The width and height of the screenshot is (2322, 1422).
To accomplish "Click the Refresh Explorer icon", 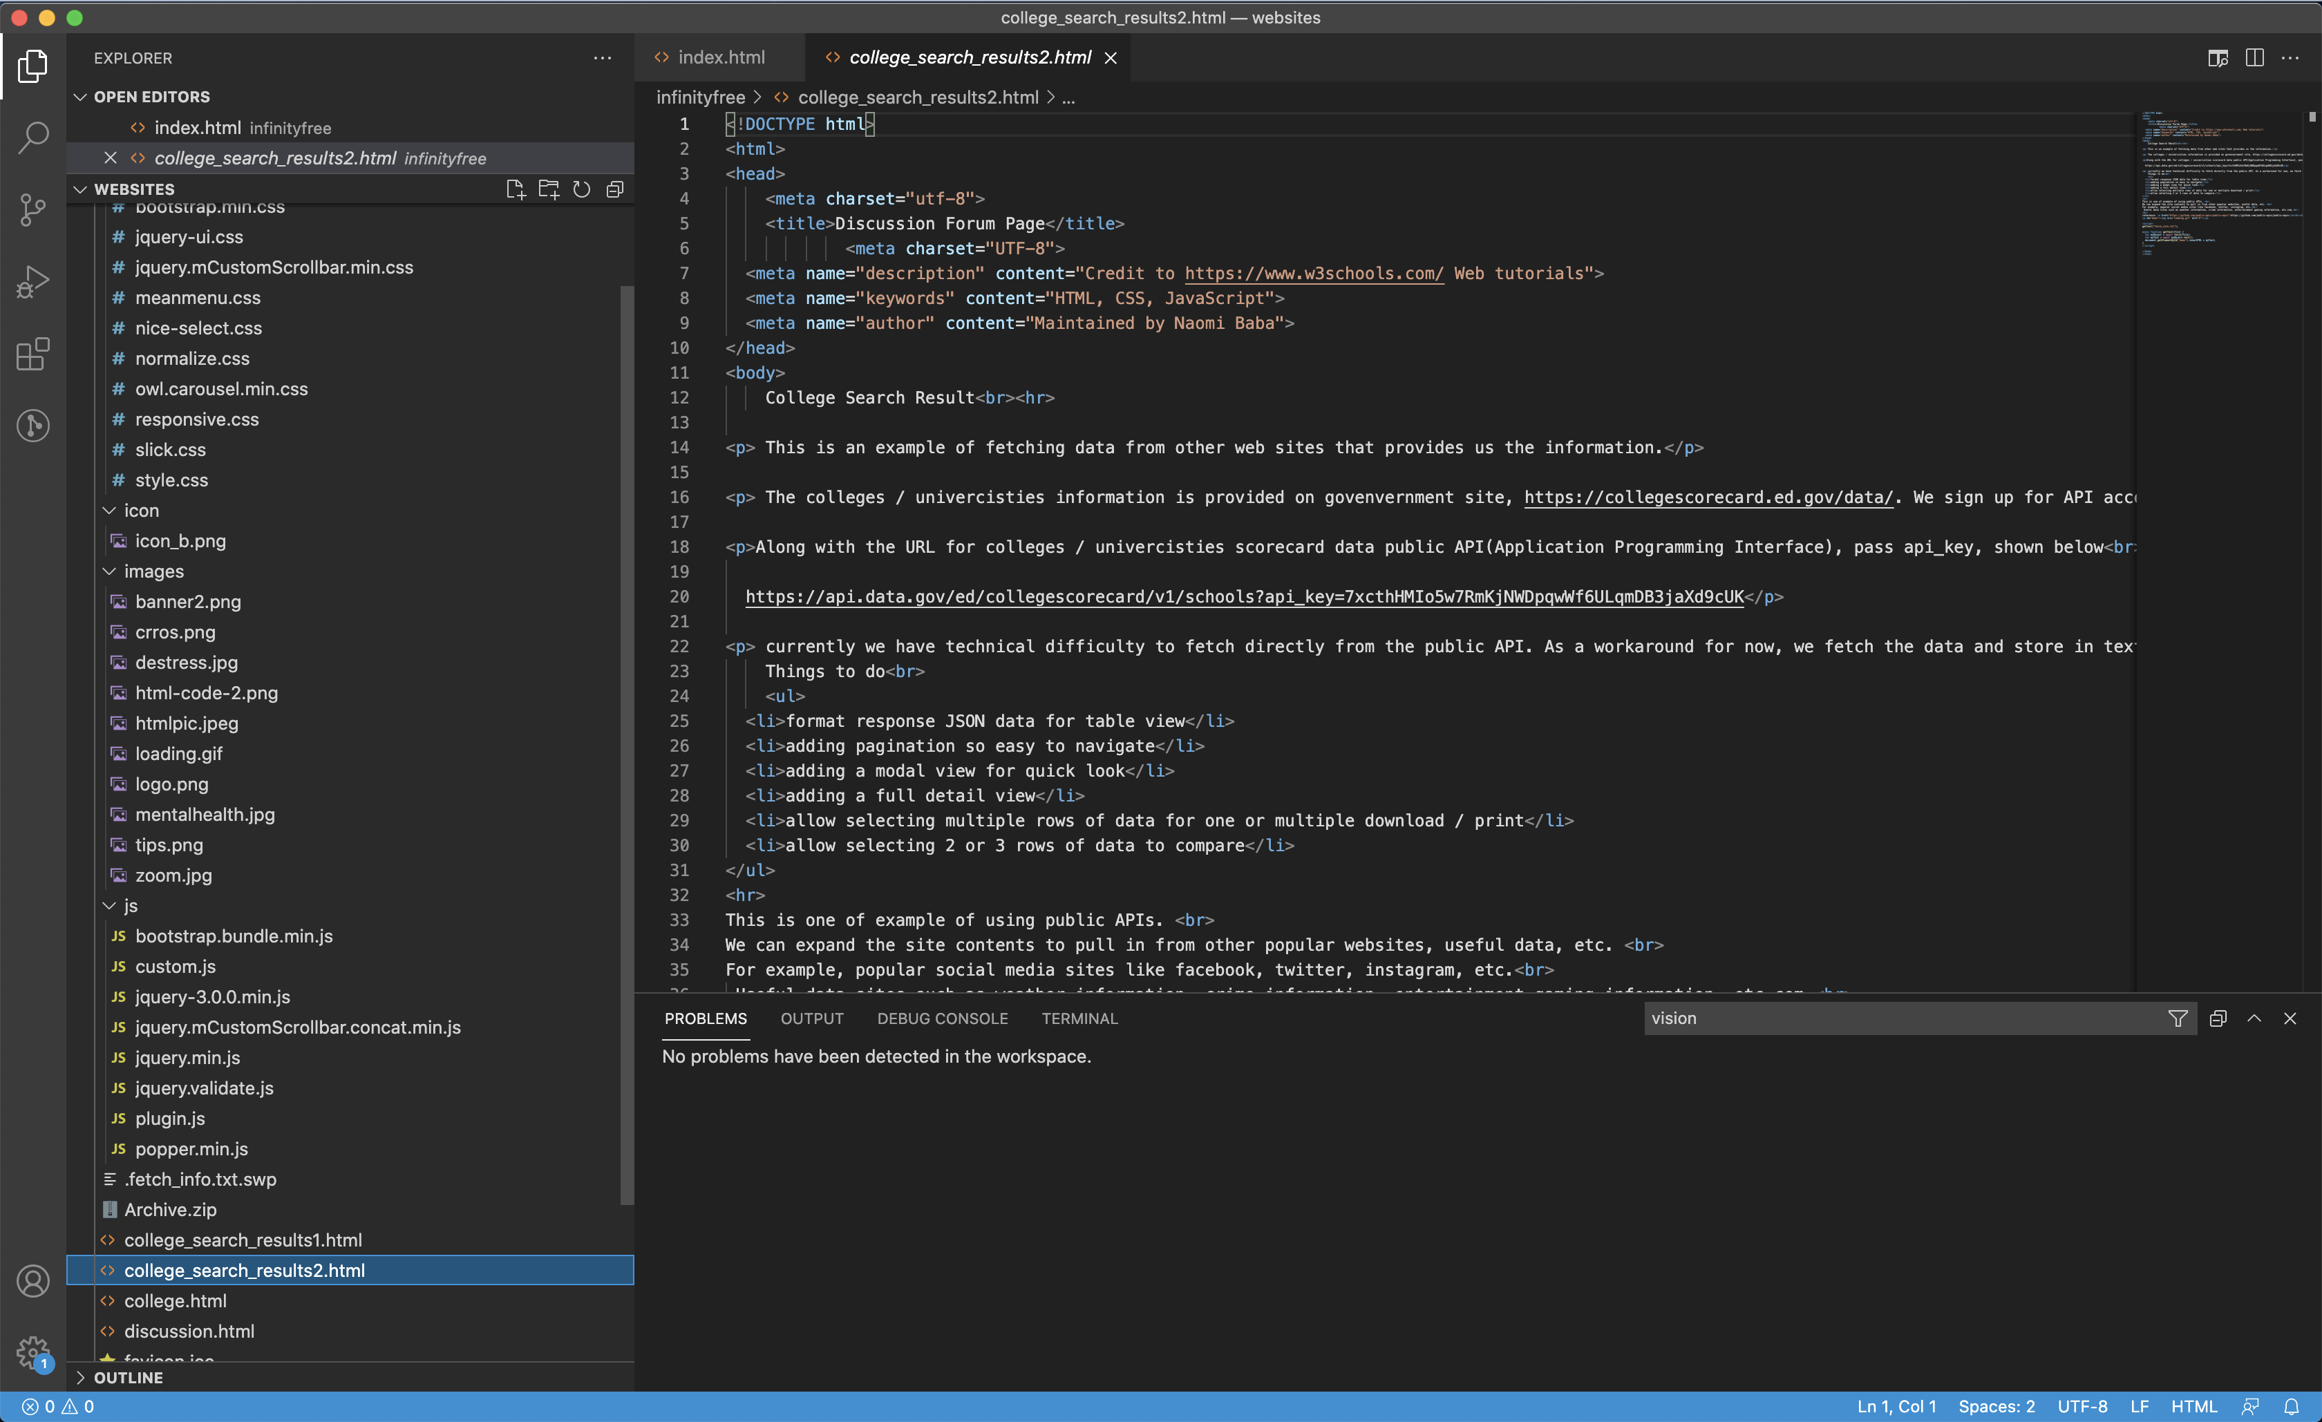I will (x=581, y=189).
